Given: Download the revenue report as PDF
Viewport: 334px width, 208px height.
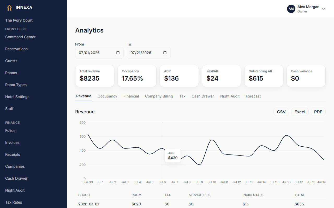Looking at the screenshot, I should click(318, 112).
